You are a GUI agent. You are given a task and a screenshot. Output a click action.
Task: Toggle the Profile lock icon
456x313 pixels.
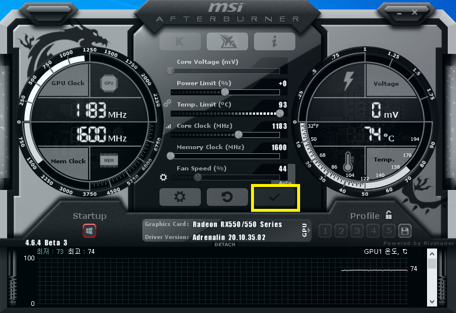[x=389, y=215]
